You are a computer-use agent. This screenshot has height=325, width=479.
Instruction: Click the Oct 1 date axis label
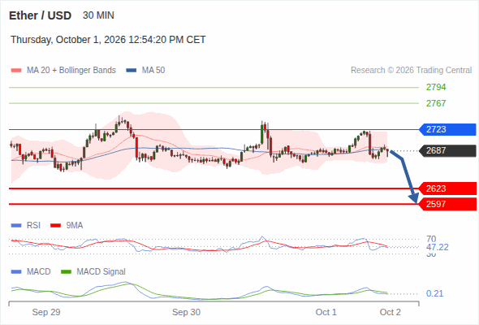[x=326, y=312]
